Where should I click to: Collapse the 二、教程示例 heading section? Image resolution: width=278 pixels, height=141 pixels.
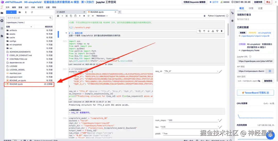[66, 33]
